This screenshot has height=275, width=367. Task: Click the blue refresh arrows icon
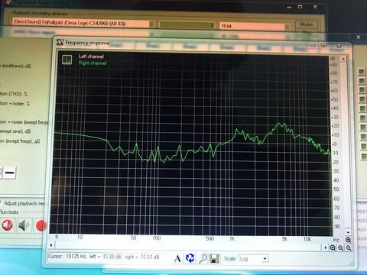pyautogui.click(x=190, y=258)
